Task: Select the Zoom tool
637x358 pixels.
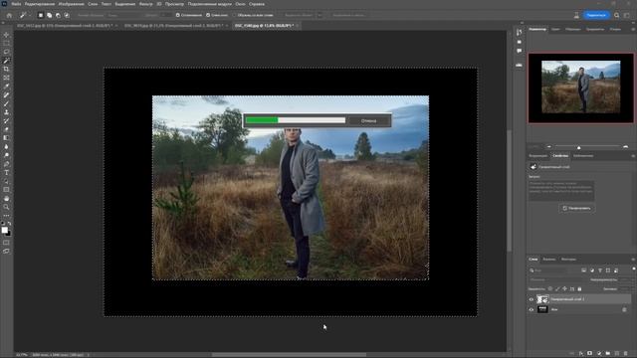Action: pos(6,207)
